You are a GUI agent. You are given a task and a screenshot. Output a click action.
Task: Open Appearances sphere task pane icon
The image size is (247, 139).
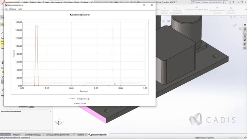(245, 40)
